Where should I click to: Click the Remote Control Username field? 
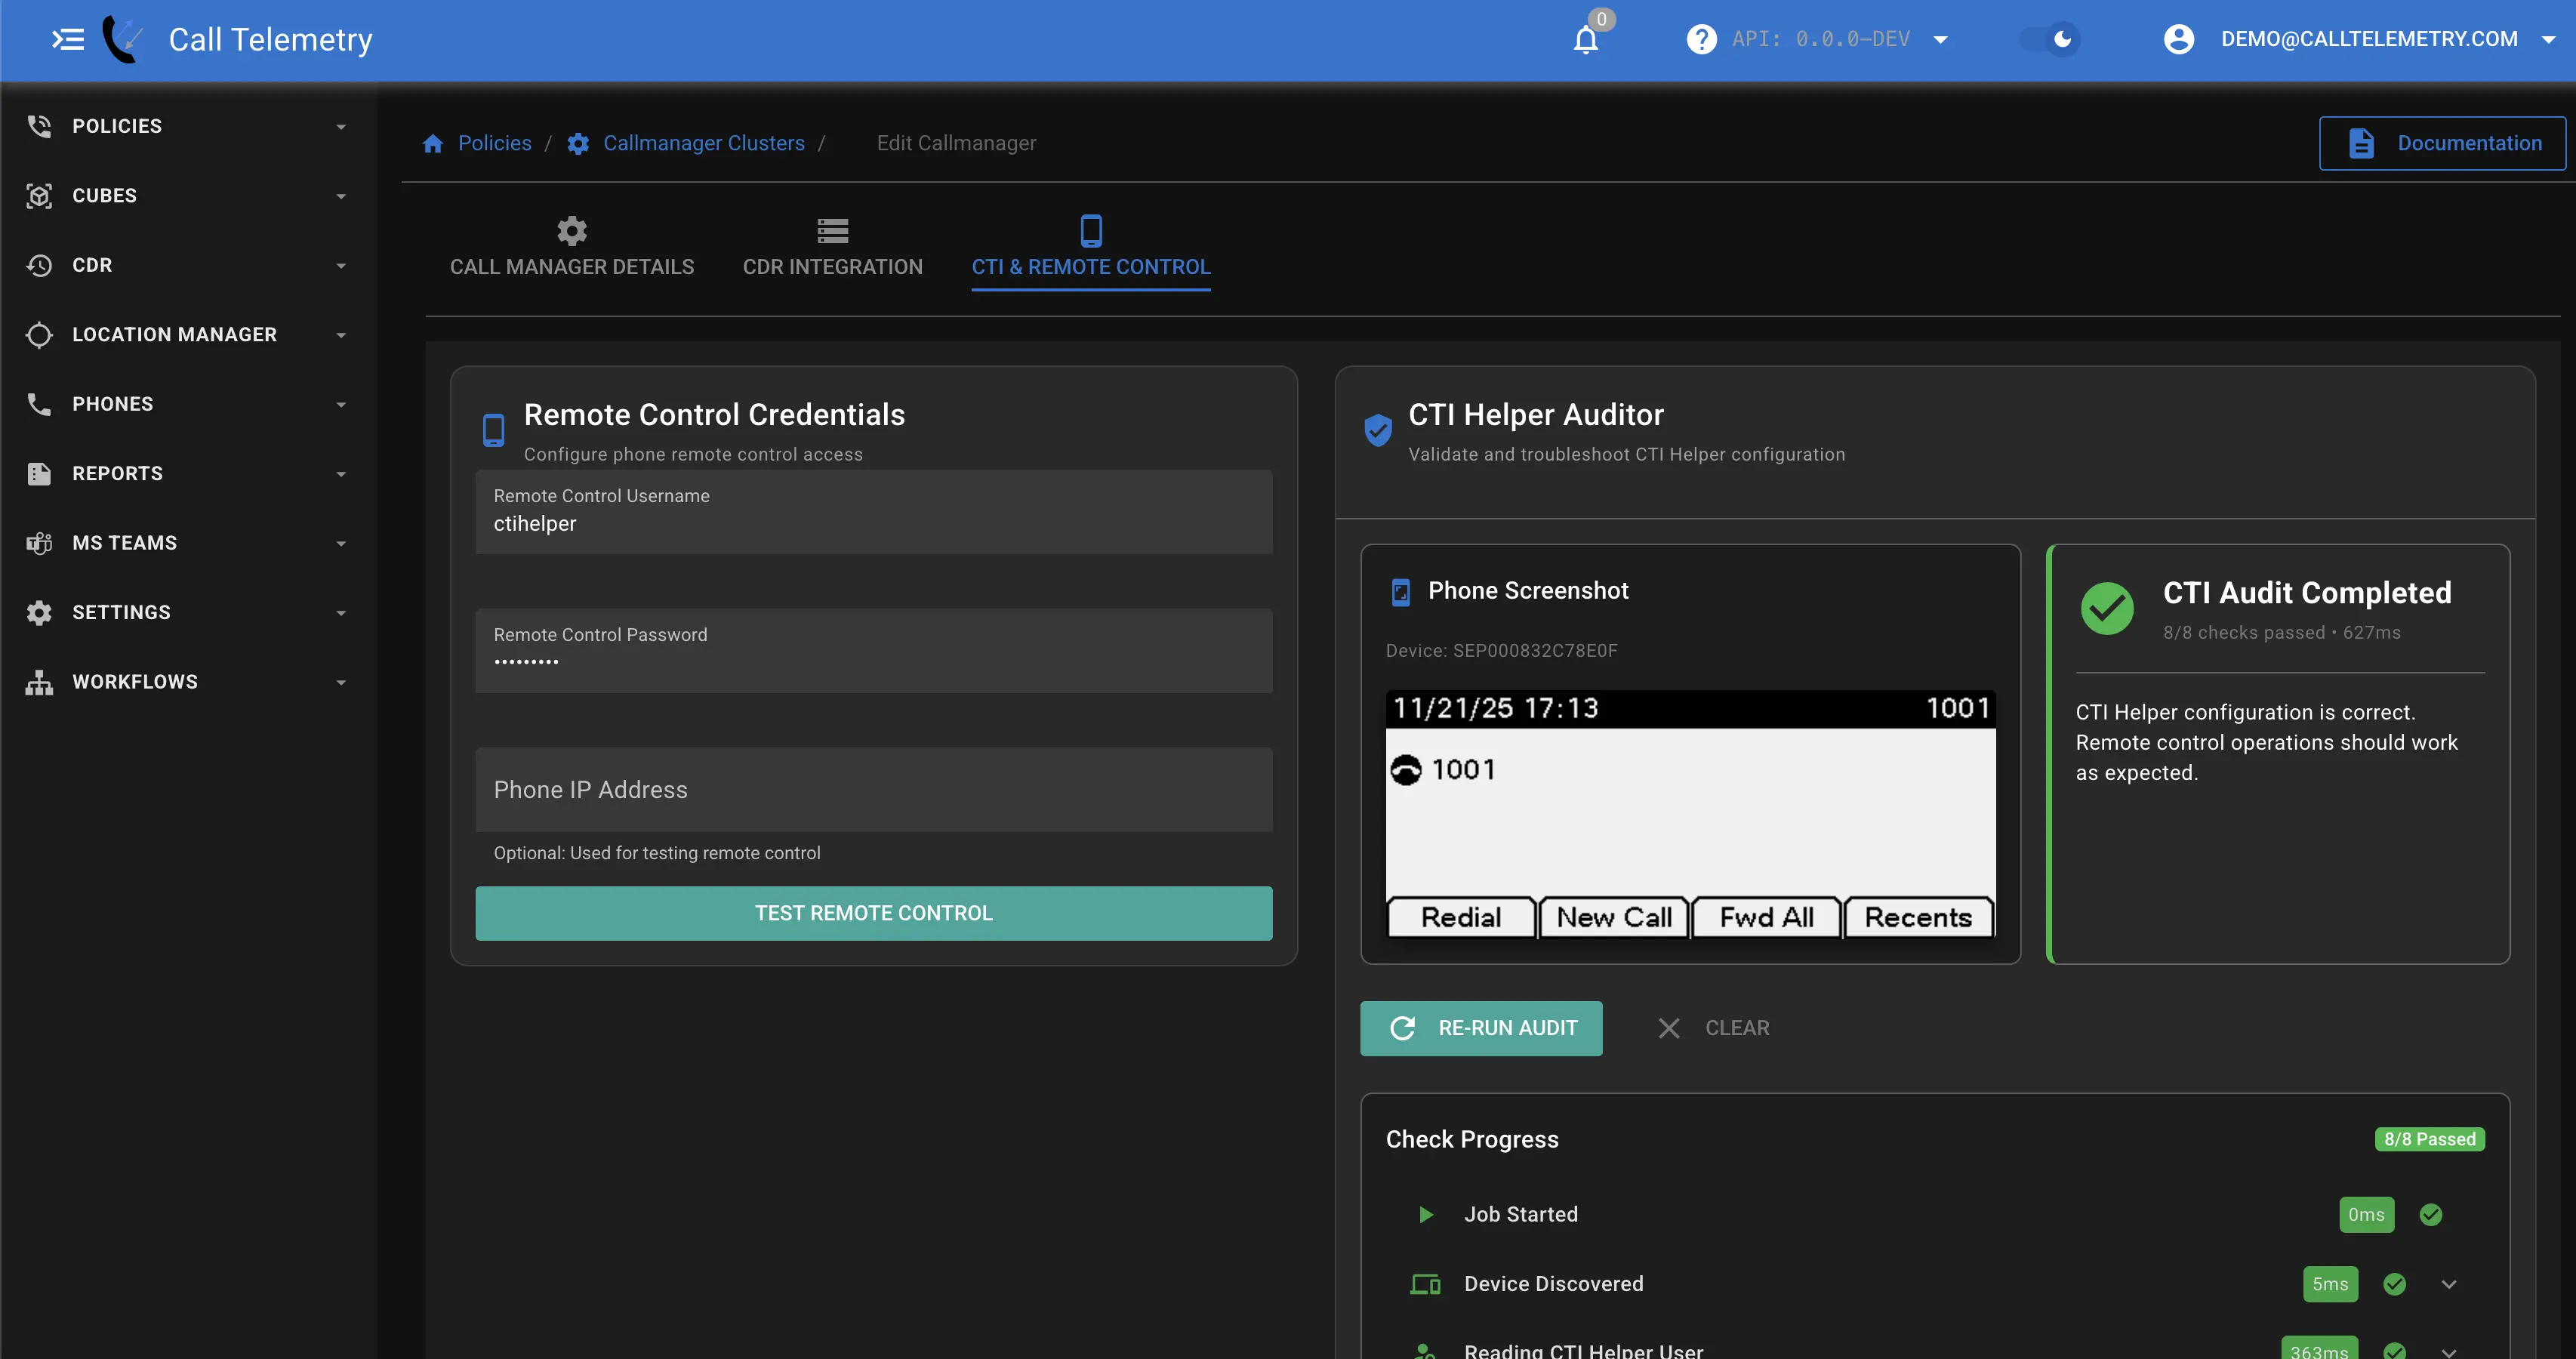pos(873,512)
